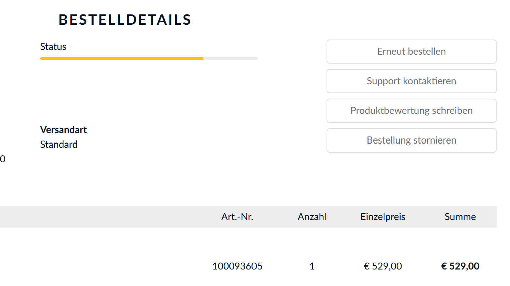Click the gray unfilled end of status bar
The image size is (510, 286).
[x=231, y=58]
